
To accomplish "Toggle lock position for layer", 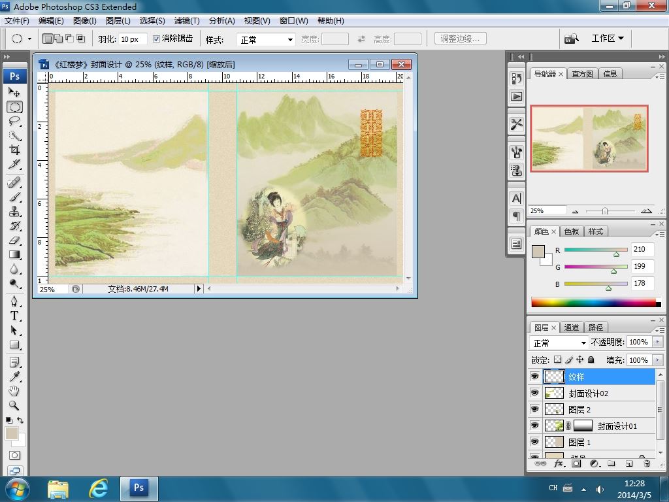I will [580, 360].
